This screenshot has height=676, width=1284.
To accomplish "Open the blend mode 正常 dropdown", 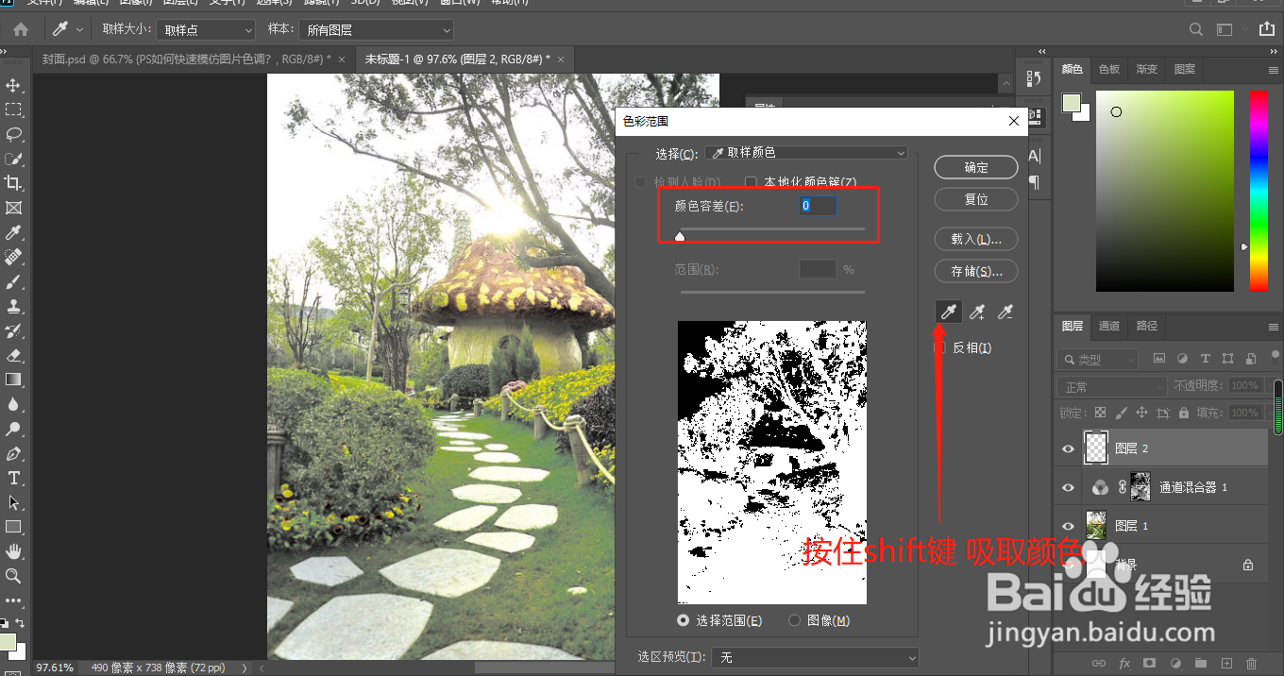I will click(1111, 386).
